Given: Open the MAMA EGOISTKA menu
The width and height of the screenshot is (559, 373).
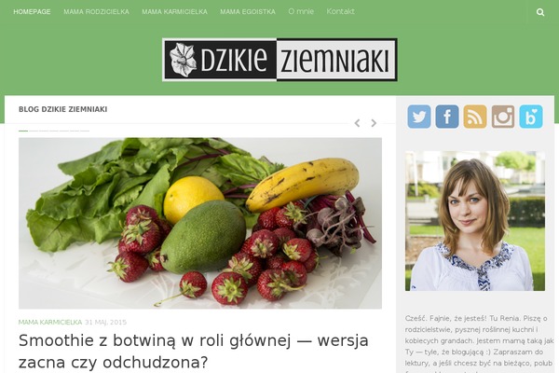Looking at the screenshot, I should 248,12.
